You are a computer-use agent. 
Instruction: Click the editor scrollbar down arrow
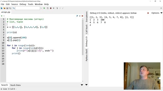pyautogui.click(x=83, y=81)
